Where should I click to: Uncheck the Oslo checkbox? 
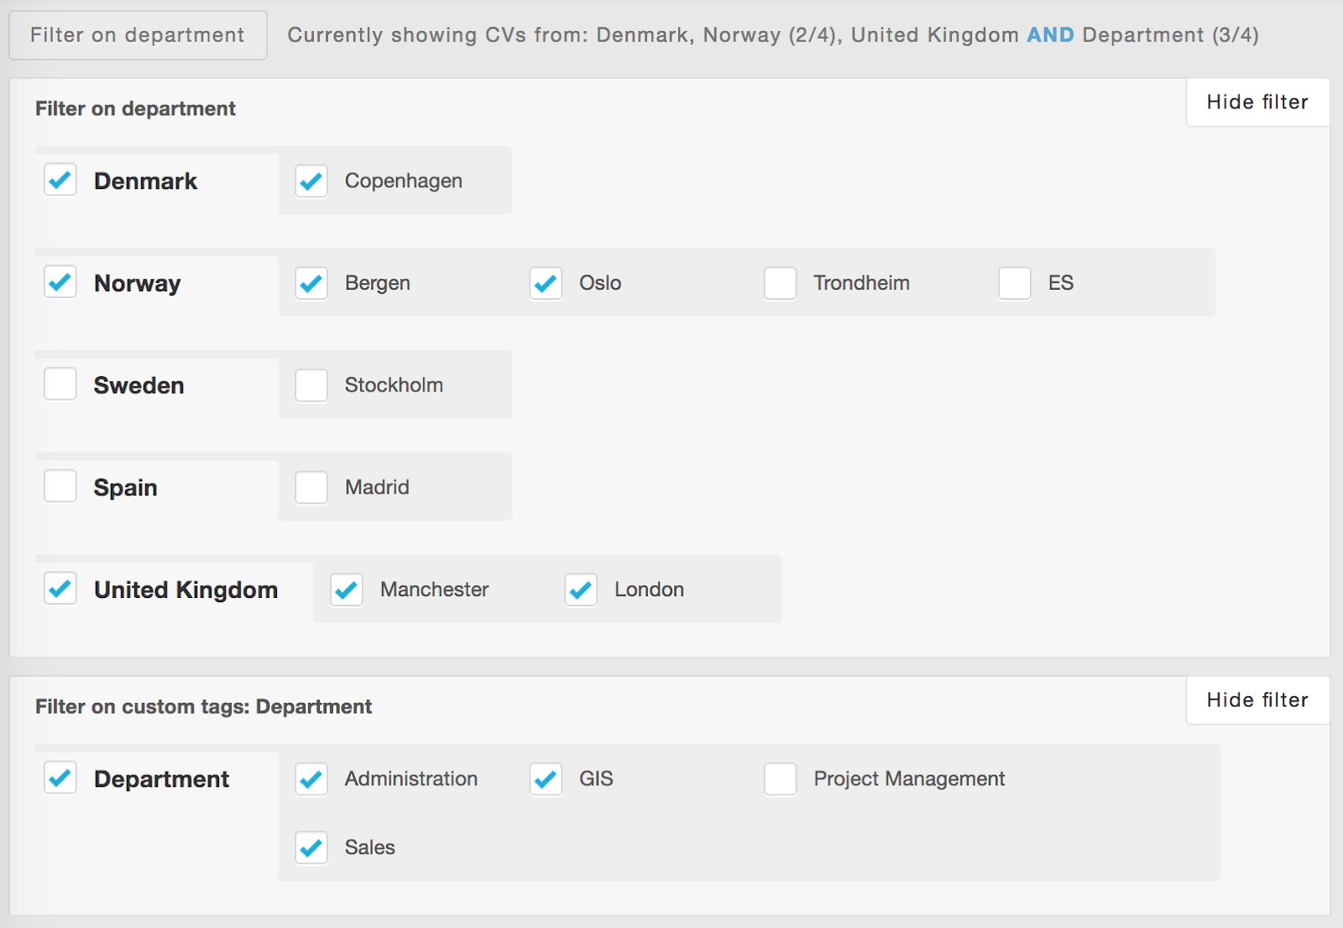pos(546,283)
